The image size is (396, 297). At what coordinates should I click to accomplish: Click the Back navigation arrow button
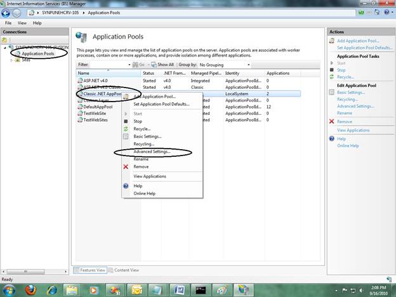pos(6,13)
